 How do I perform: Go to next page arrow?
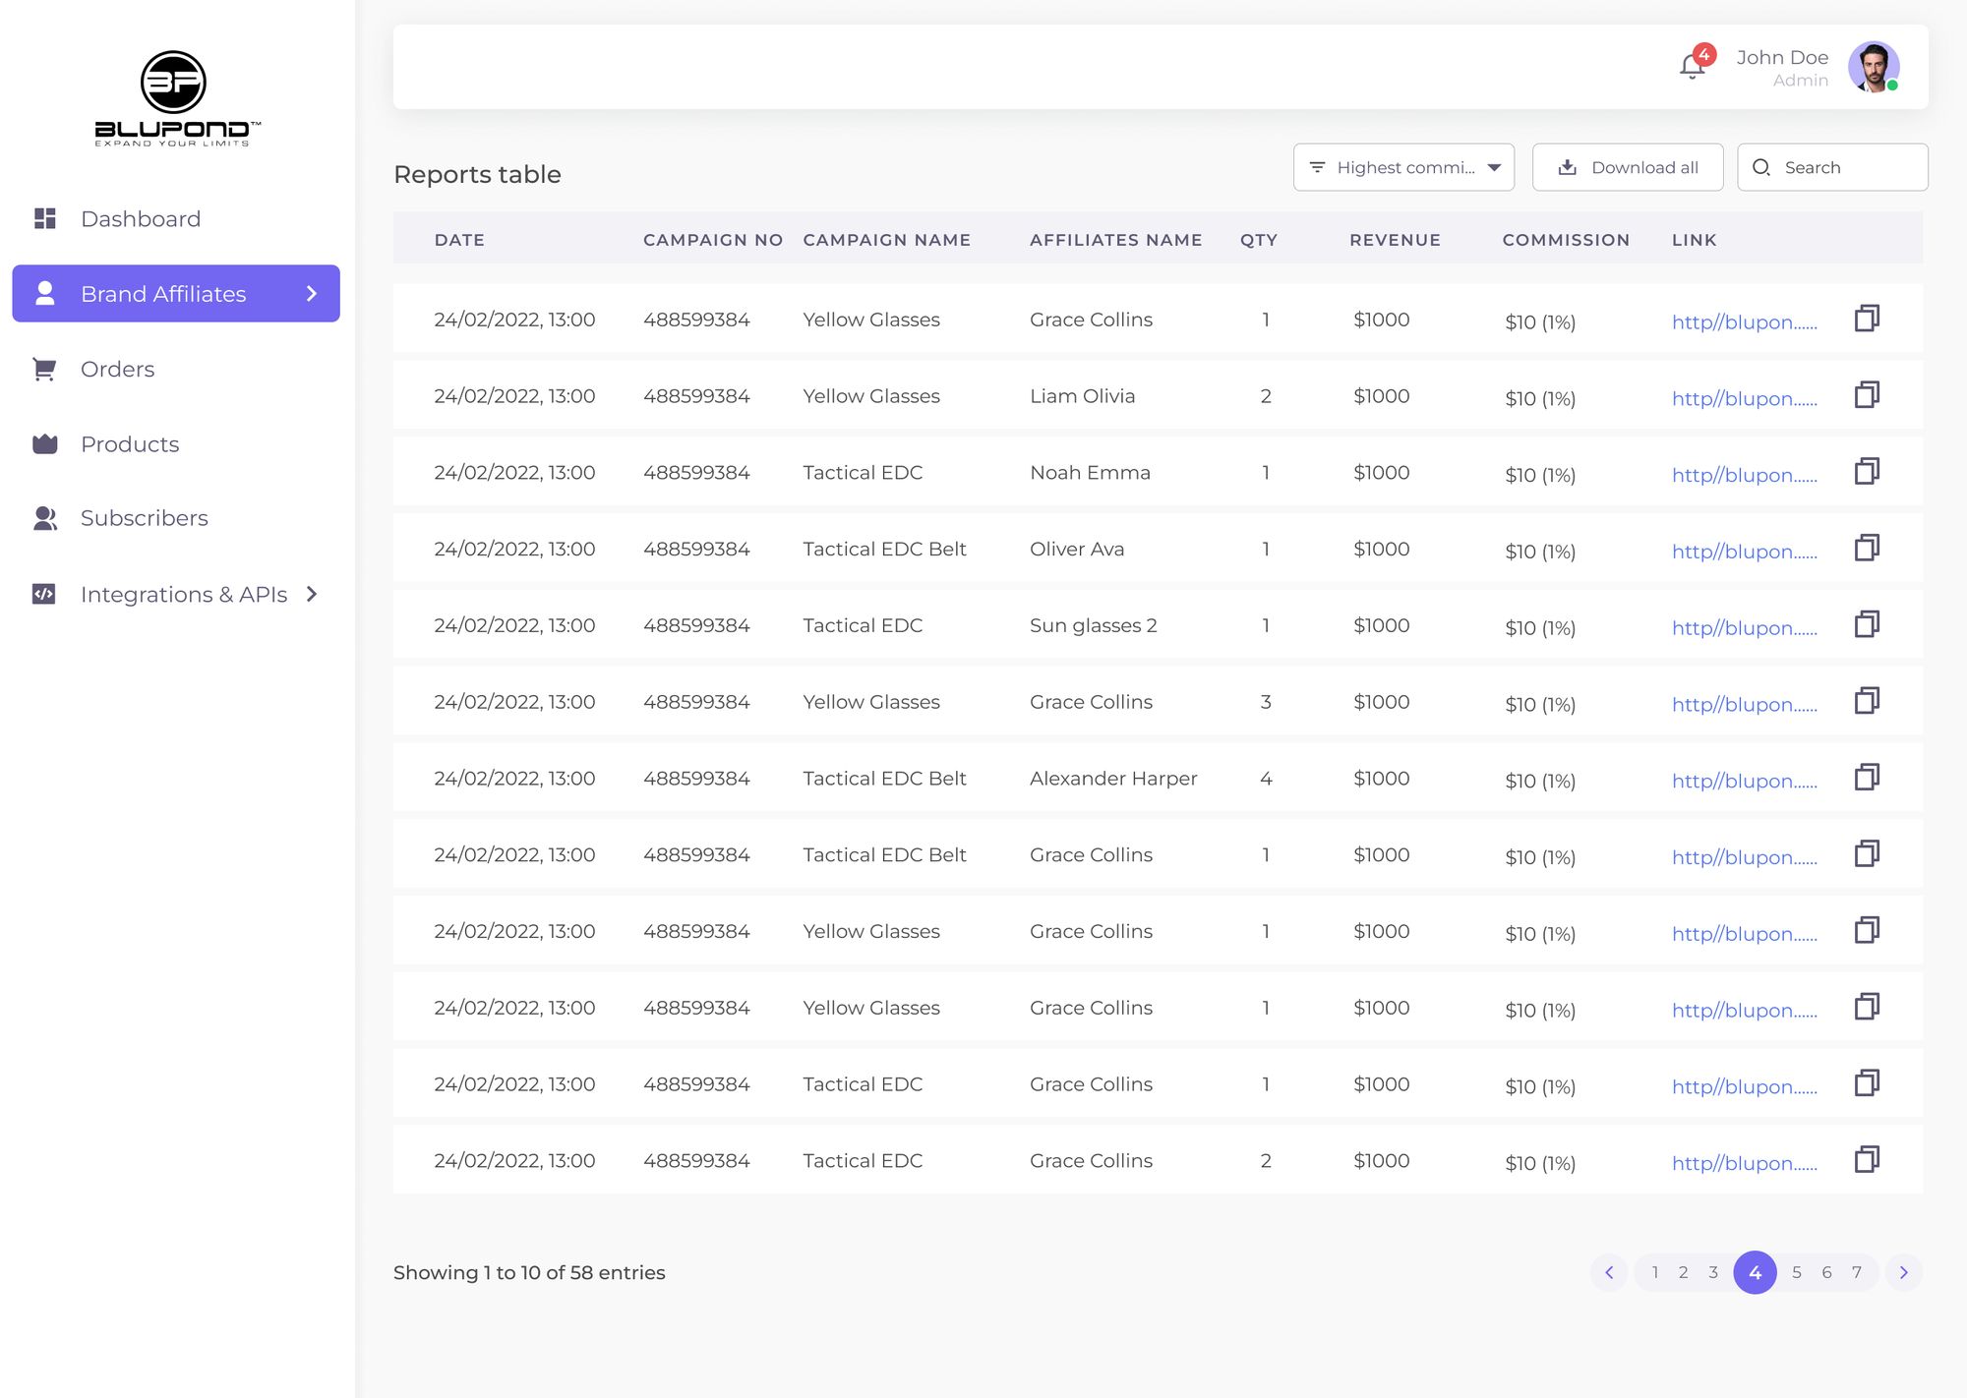tap(1903, 1272)
